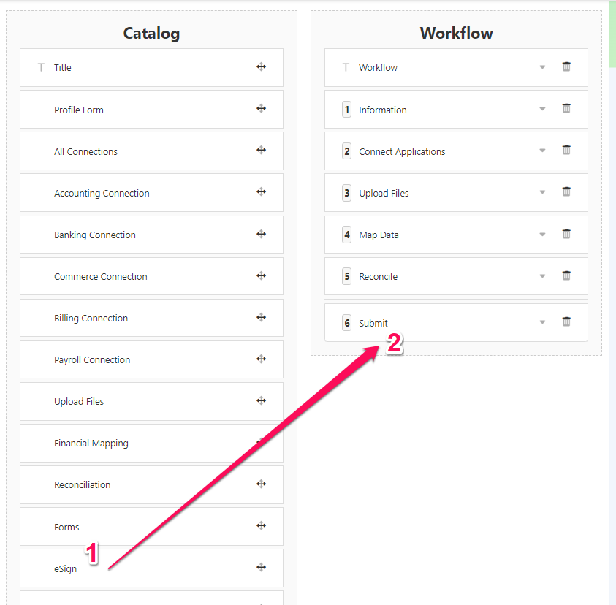Delete the Information workflow step
616x605 pixels.
pos(566,109)
